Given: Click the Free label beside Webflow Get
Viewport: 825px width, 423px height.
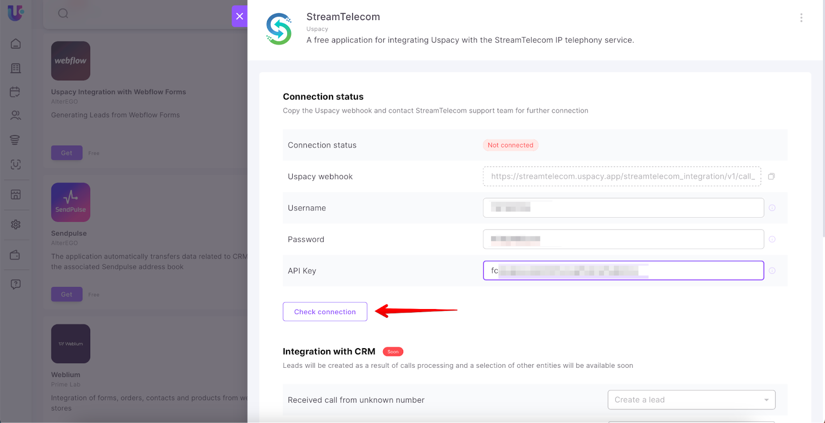Looking at the screenshot, I should (x=94, y=153).
